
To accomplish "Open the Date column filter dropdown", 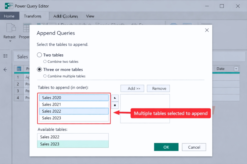I will (x=237, y=68).
